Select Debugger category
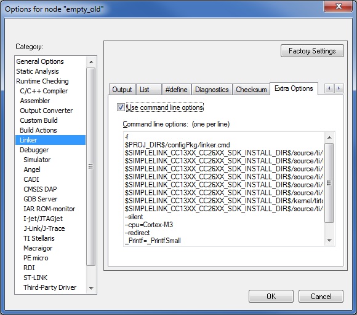The height and width of the screenshot is (315, 357). click(x=34, y=150)
